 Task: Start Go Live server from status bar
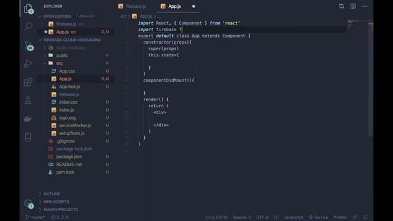pos(318,217)
